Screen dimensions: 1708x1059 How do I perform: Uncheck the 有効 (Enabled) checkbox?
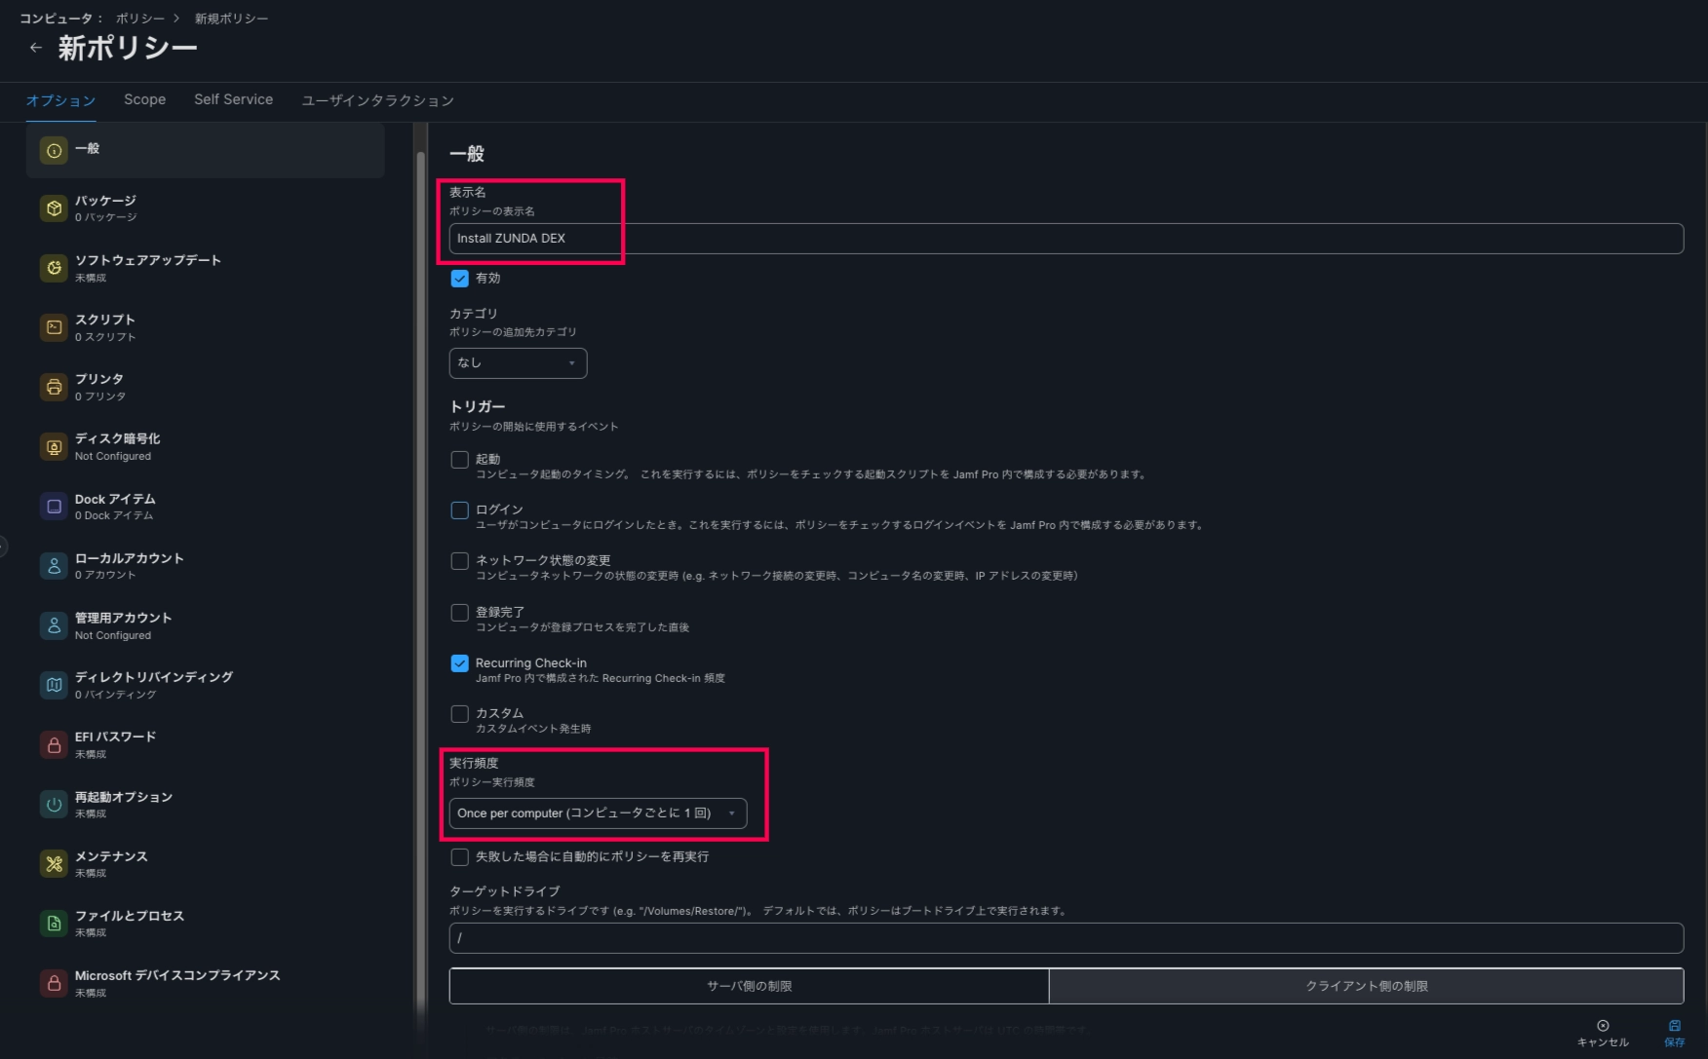click(459, 279)
